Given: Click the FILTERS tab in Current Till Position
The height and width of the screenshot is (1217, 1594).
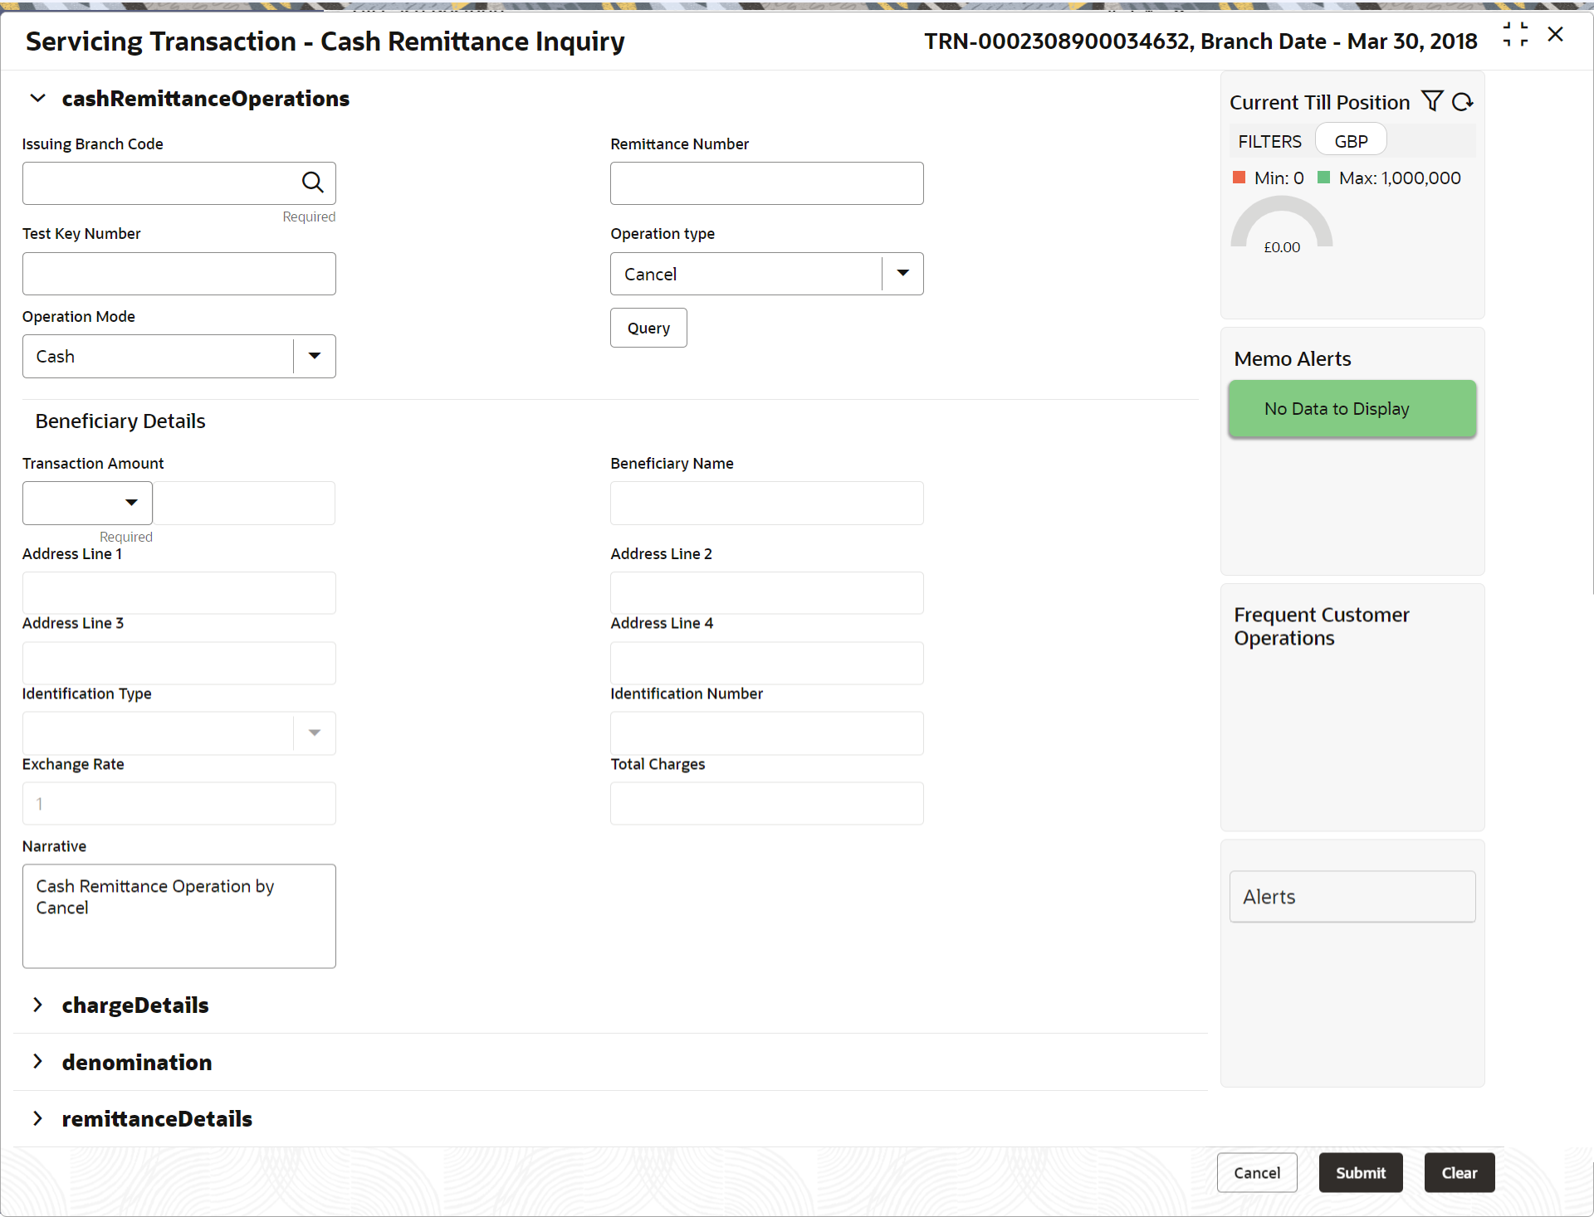Looking at the screenshot, I should pyautogui.click(x=1270, y=141).
